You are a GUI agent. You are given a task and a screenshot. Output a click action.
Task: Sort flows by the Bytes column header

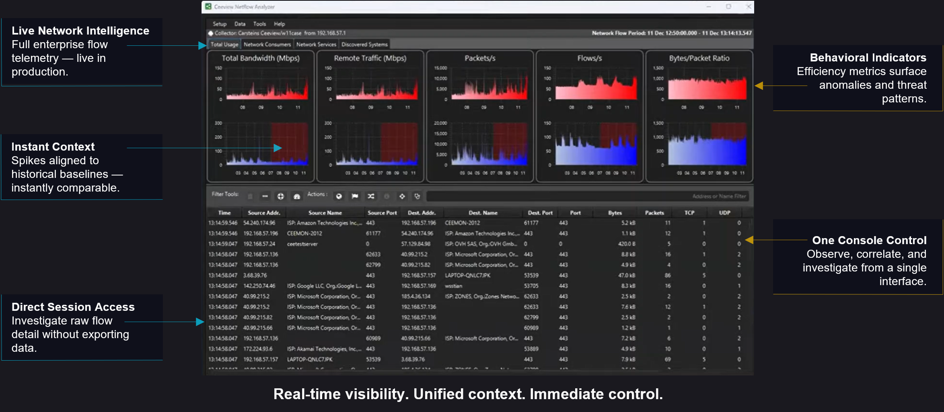point(615,213)
